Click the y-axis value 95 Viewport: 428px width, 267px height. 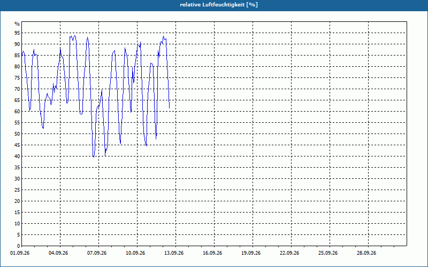17,33
